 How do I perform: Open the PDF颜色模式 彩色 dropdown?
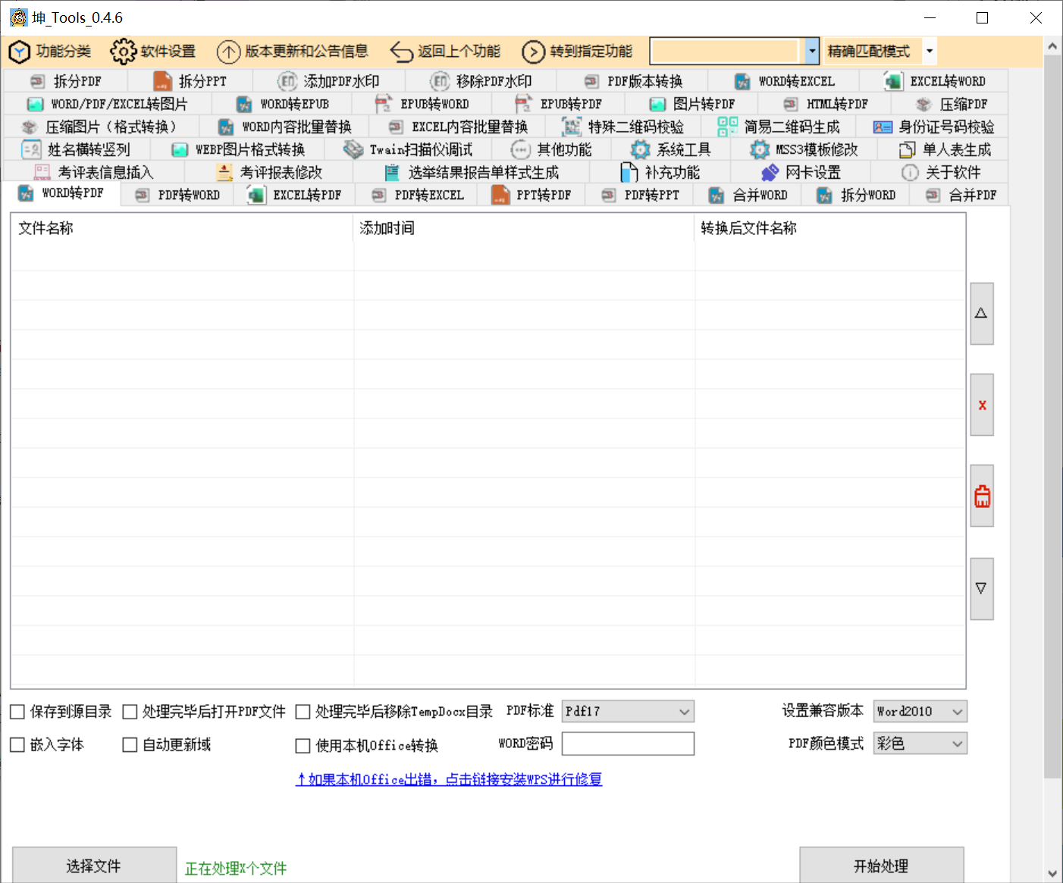pos(920,744)
